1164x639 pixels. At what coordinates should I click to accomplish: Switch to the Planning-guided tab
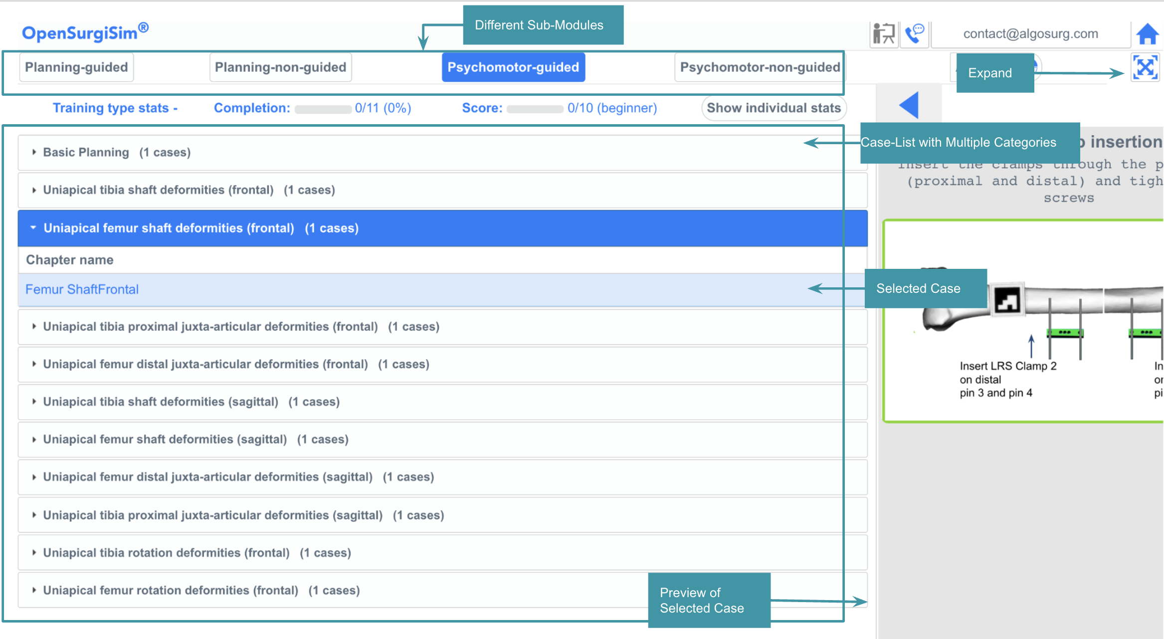[76, 67]
